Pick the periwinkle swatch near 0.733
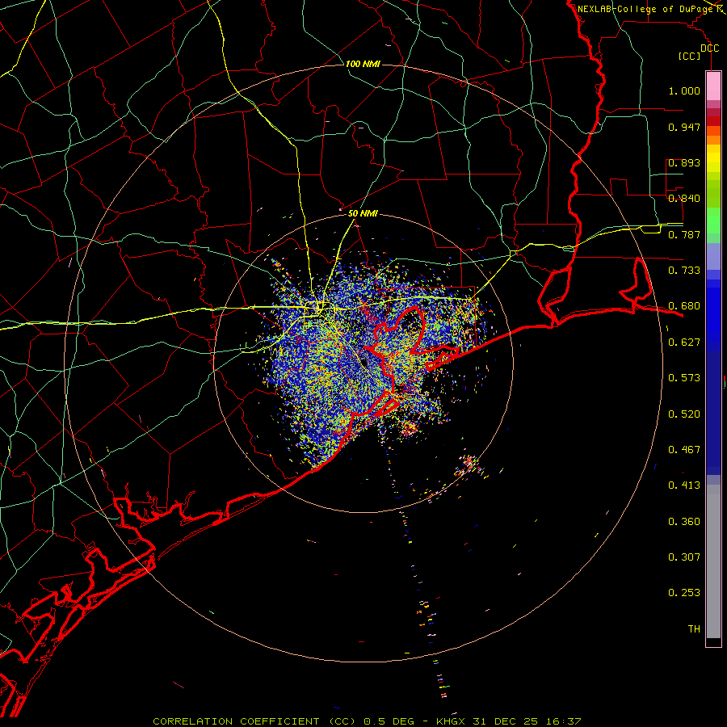 click(713, 257)
